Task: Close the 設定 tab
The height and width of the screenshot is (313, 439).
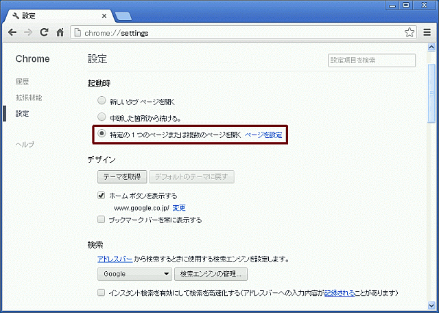Action: [x=104, y=16]
